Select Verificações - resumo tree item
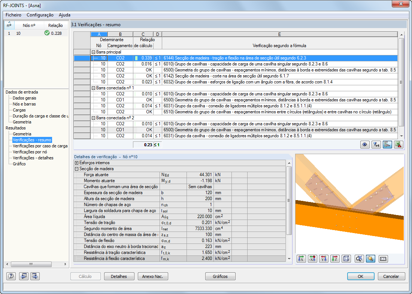This screenshot has width=412, height=294. coord(32,140)
